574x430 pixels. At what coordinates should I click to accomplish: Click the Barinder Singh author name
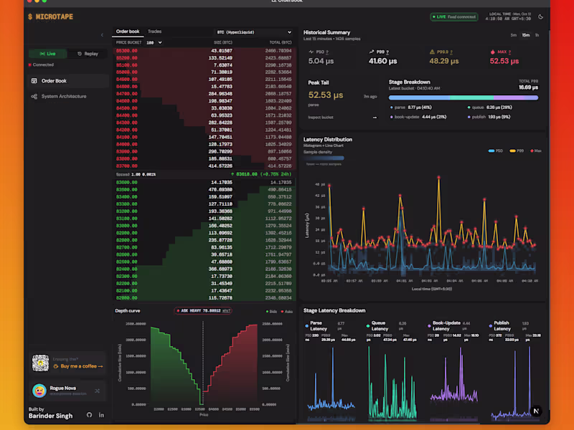(x=50, y=416)
